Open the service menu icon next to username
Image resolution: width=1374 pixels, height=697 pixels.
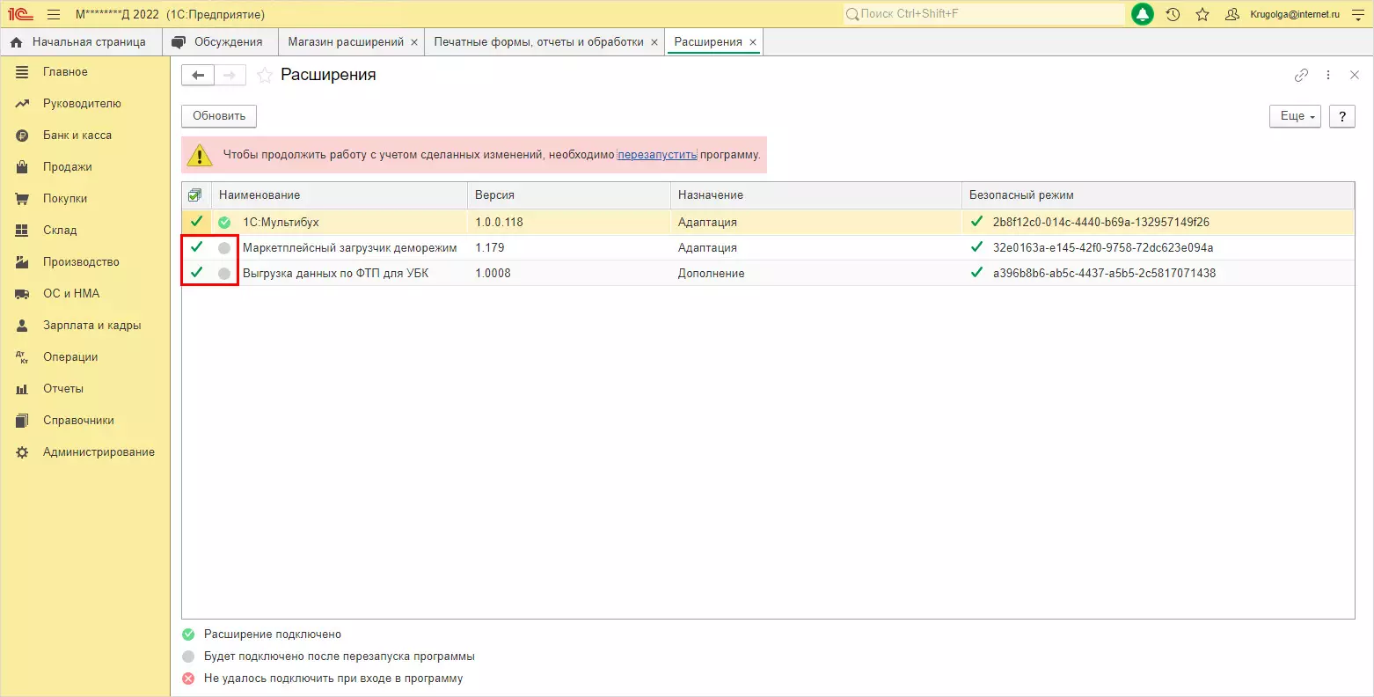pyautogui.click(x=1356, y=14)
